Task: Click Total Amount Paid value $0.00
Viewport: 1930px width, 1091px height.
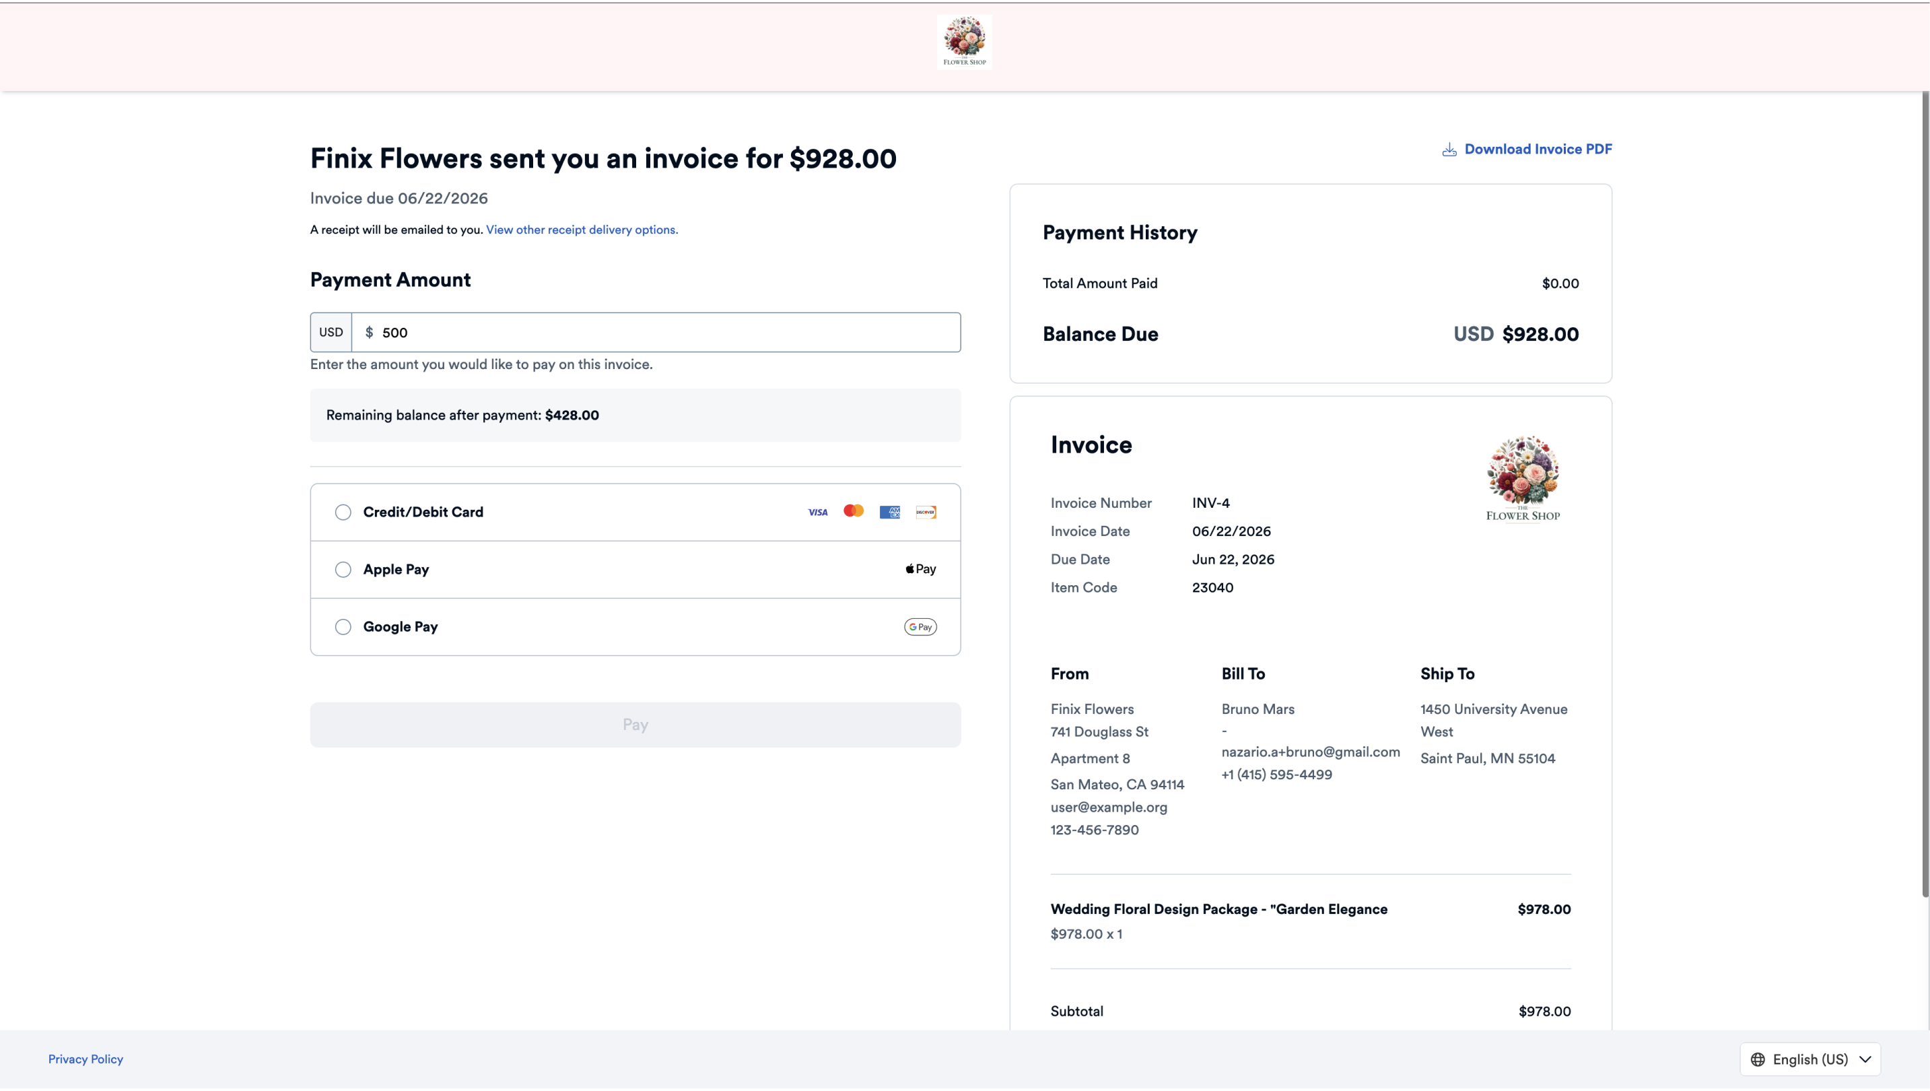Action: click(1560, 284)
